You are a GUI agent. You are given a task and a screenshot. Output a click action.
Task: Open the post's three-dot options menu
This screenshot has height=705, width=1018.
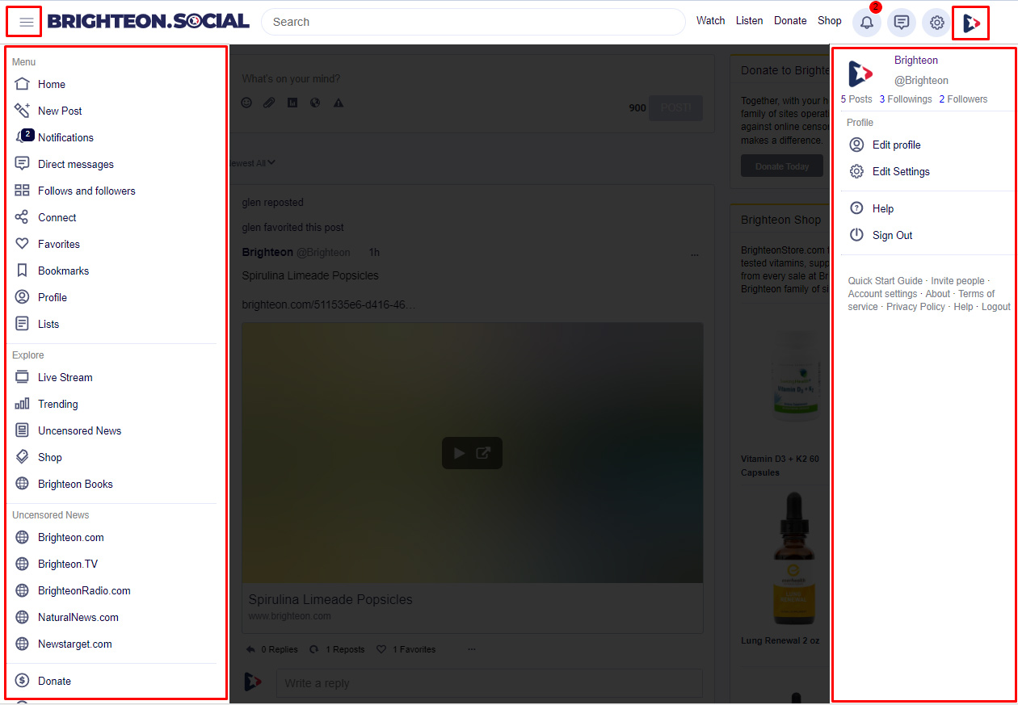click(x=694, y=255)
